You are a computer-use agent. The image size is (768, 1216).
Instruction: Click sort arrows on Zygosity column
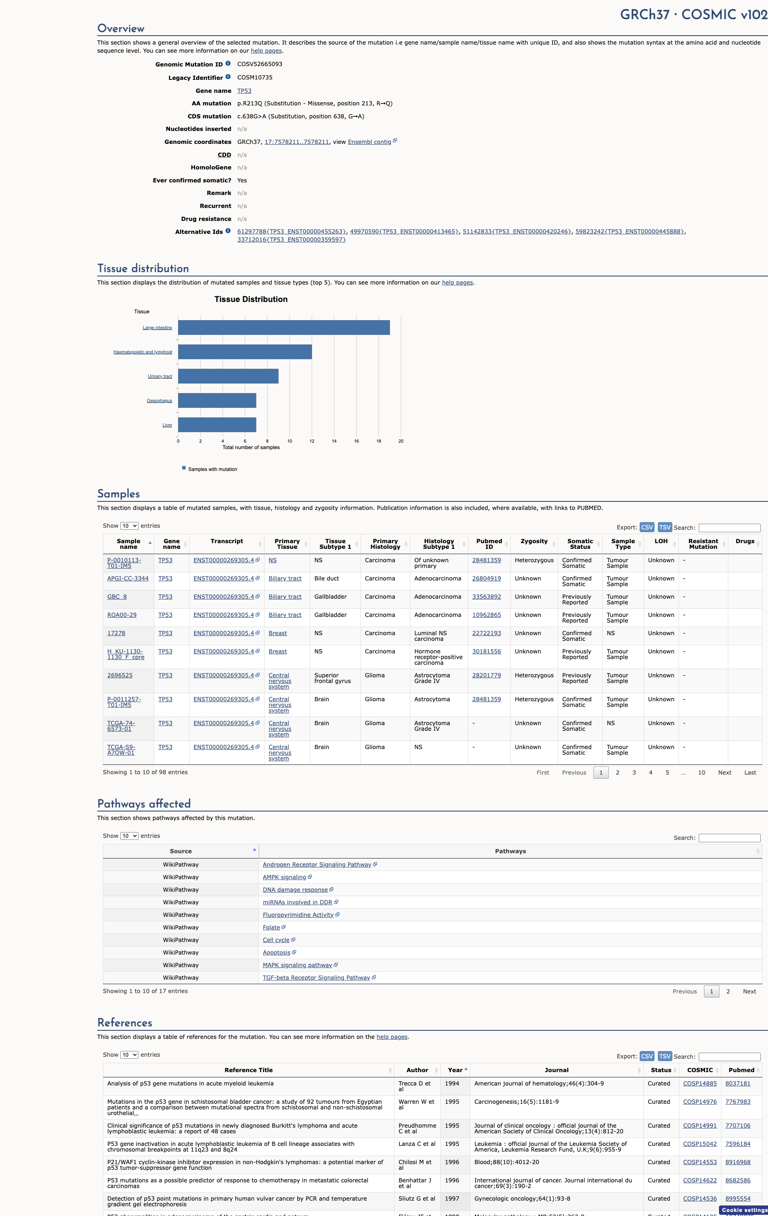(554, 544)
